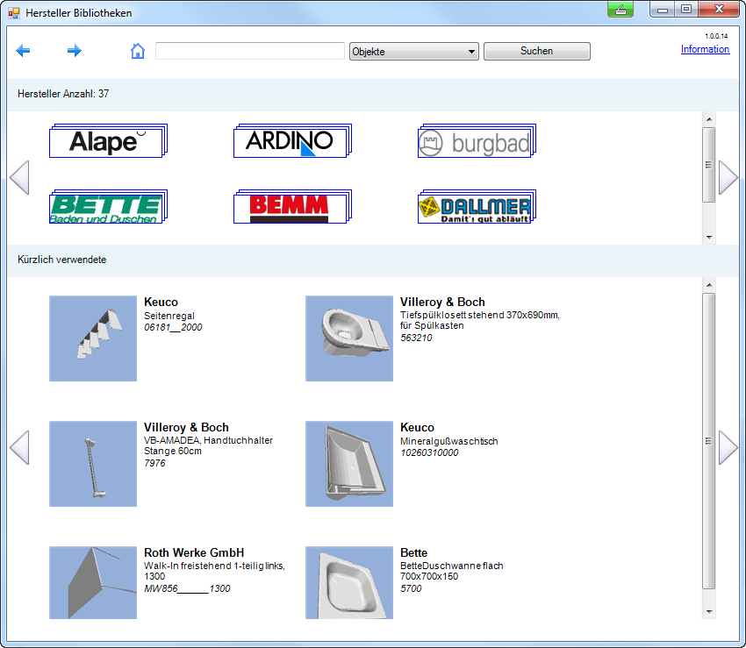Select the Tiefspülklosett toilet thumbnail
This screenshot has height=648, width=746.
click(x=349, y=338)
